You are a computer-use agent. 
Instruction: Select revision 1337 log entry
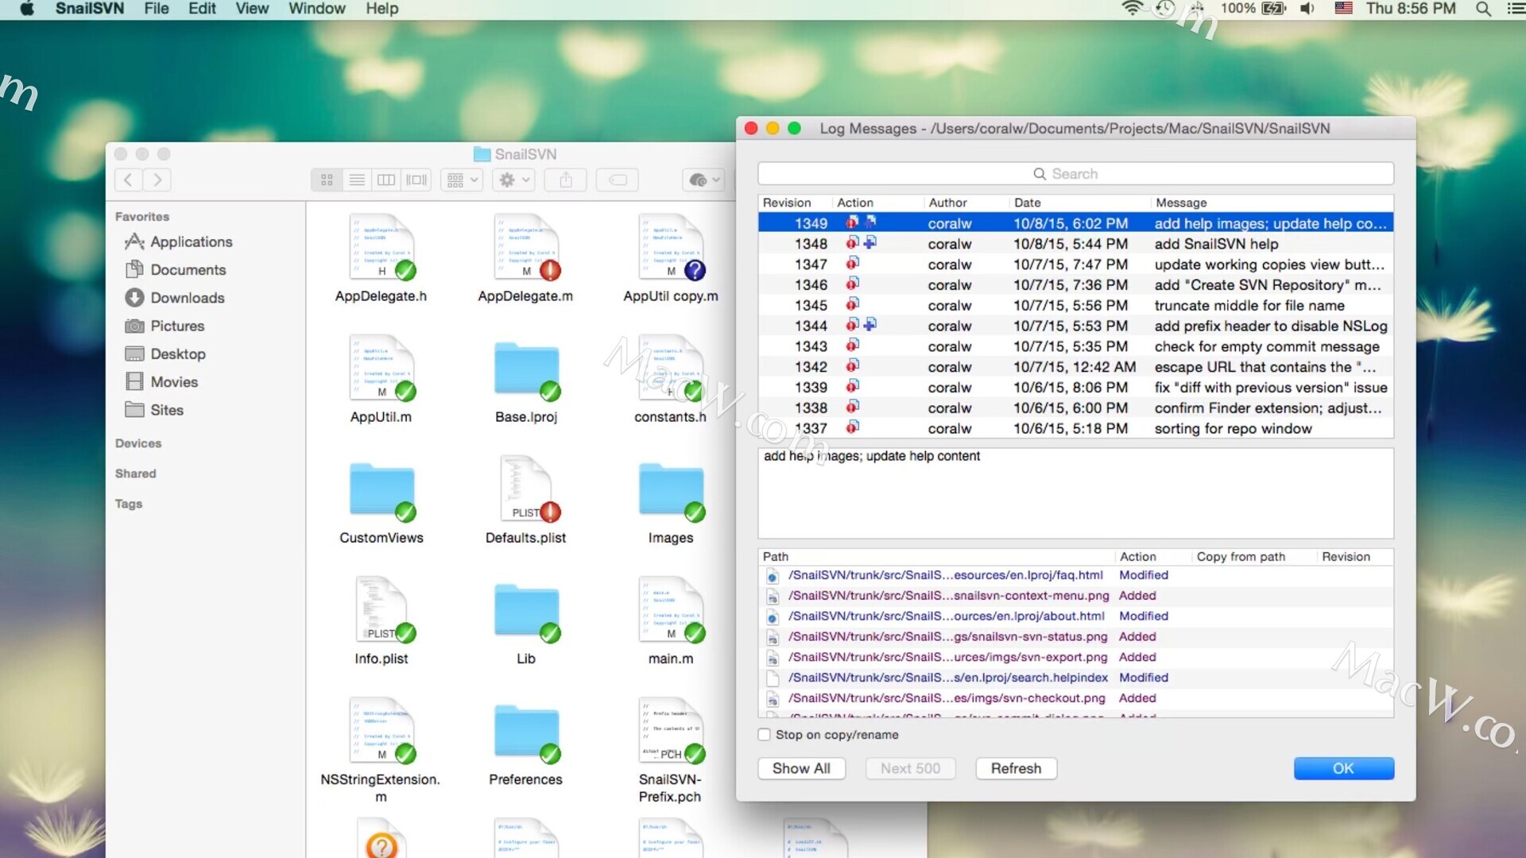(1075, 428)
